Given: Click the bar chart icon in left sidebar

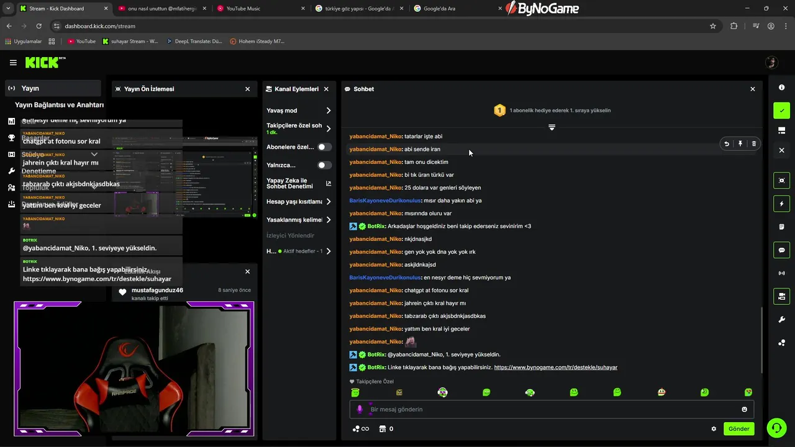Looking at the screenshot, I should [11, 121].
